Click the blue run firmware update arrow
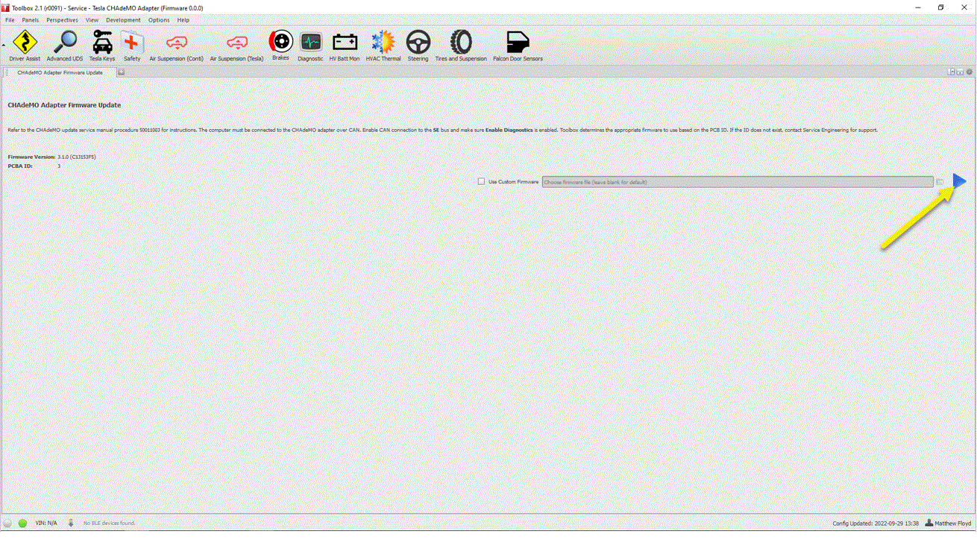Viewport: 977px width, 540px height. [960, 181]
